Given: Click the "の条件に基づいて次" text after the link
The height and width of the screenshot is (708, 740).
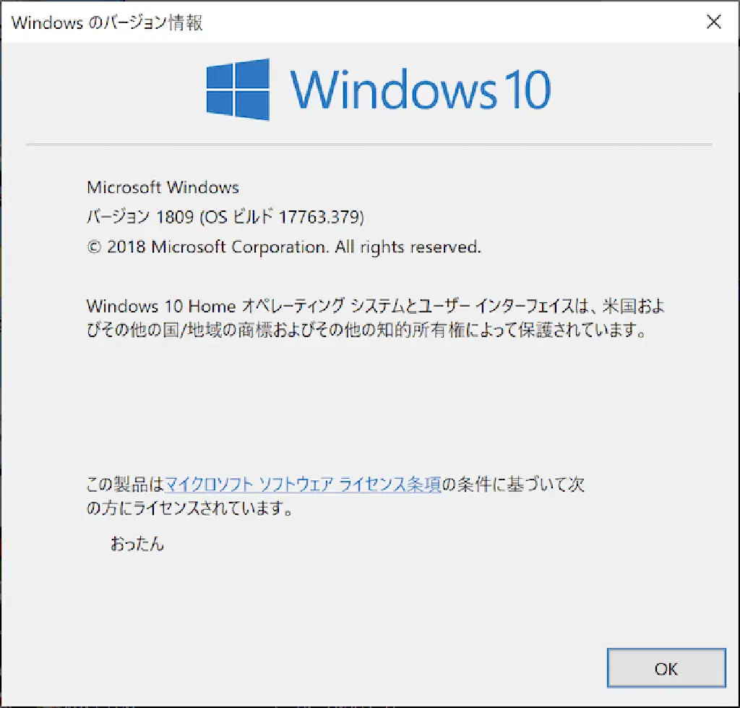Looking at the screenshot, I should click(x=512, y=485).
